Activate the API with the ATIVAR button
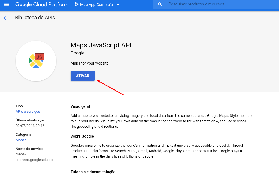Screen dimensions: 279x174 (x=83, y=76)
